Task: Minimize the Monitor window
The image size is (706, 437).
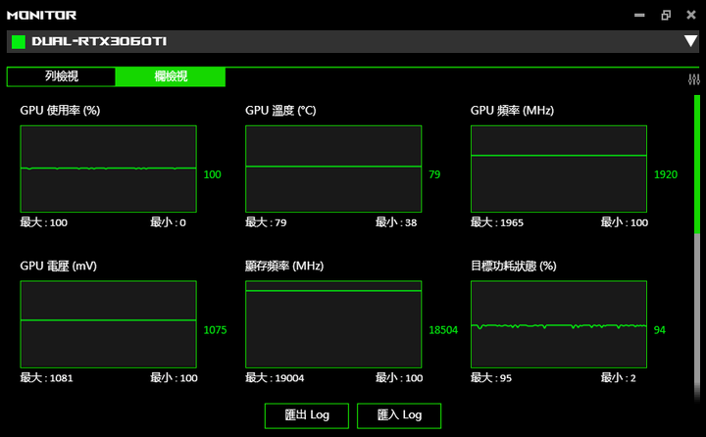Action: [639, 16]
